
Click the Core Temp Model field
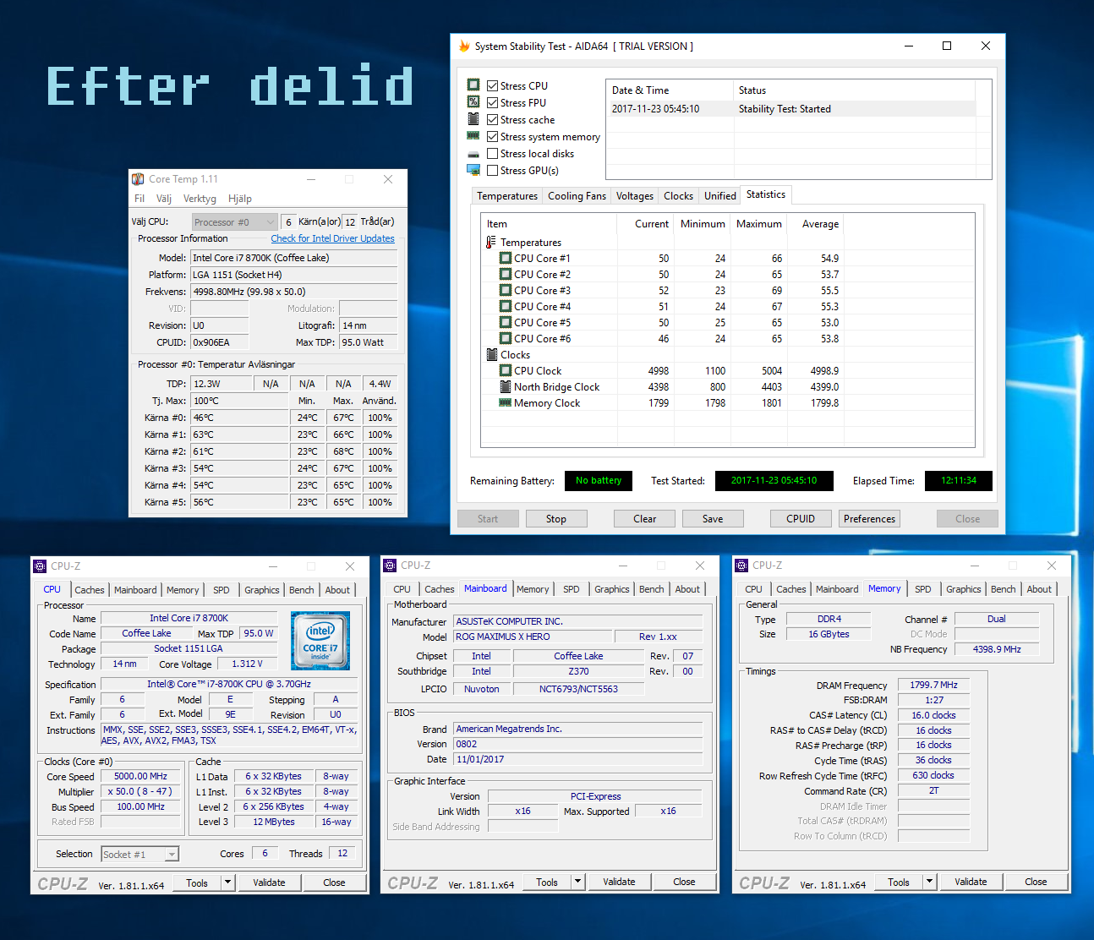(293, 258)
